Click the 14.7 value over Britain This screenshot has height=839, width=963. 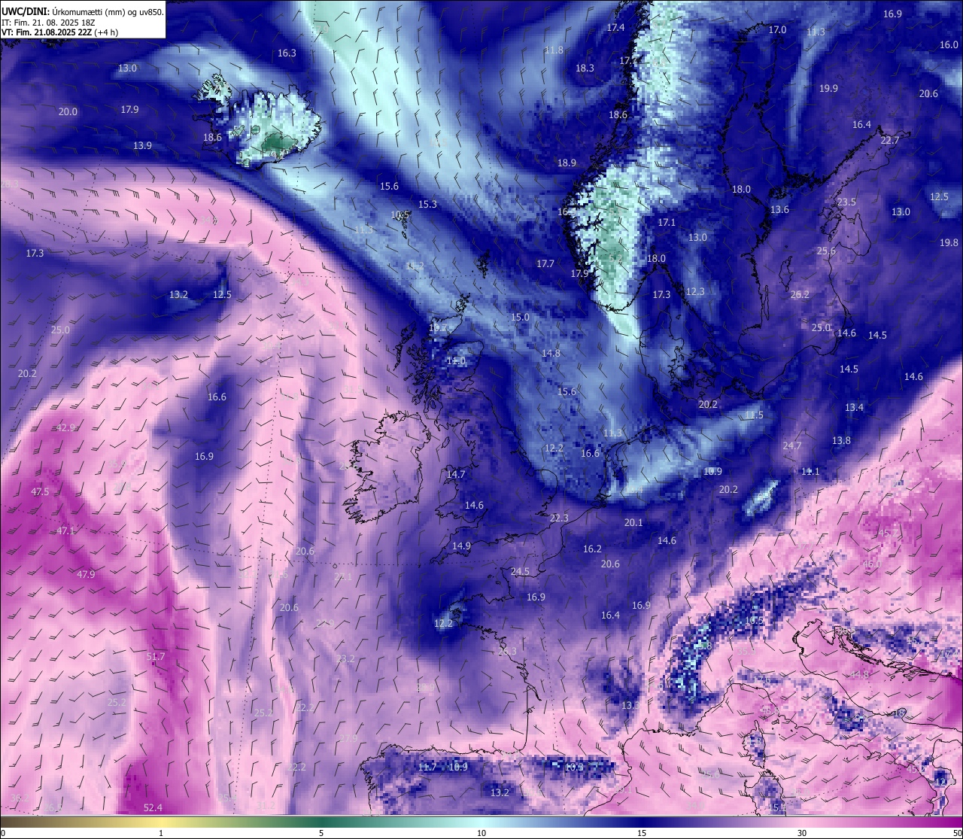[456, 475]
